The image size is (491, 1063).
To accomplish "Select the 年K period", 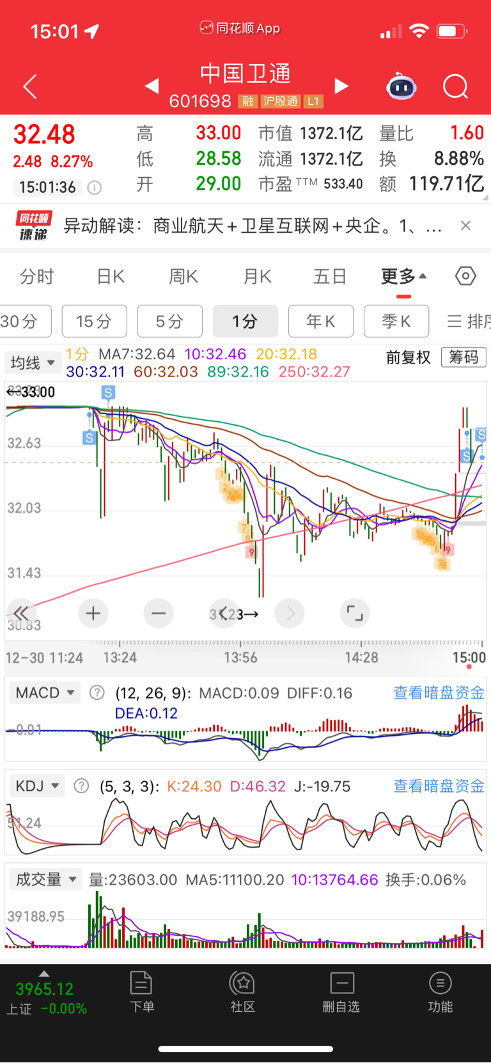I will click(x=320, y=321).
